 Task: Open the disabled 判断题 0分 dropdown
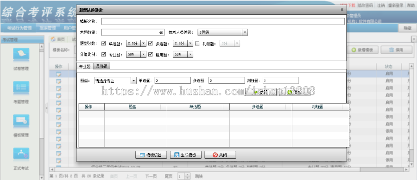click(230, 43)
